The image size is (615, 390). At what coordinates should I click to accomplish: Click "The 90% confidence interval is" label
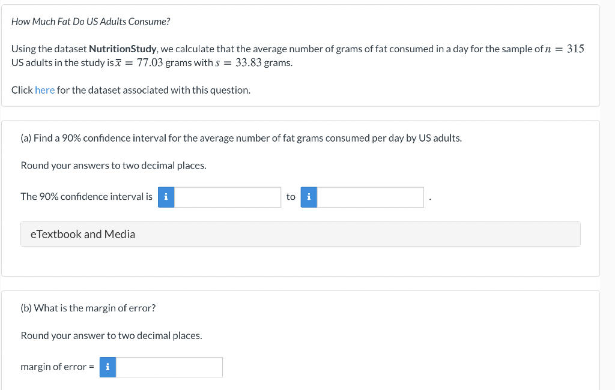click(x=86, y=197)
